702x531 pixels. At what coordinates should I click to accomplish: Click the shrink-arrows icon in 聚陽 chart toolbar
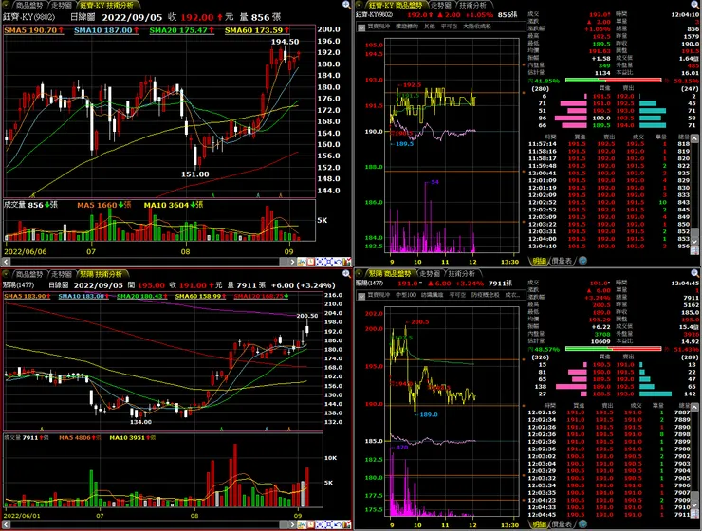pos(328,524)
